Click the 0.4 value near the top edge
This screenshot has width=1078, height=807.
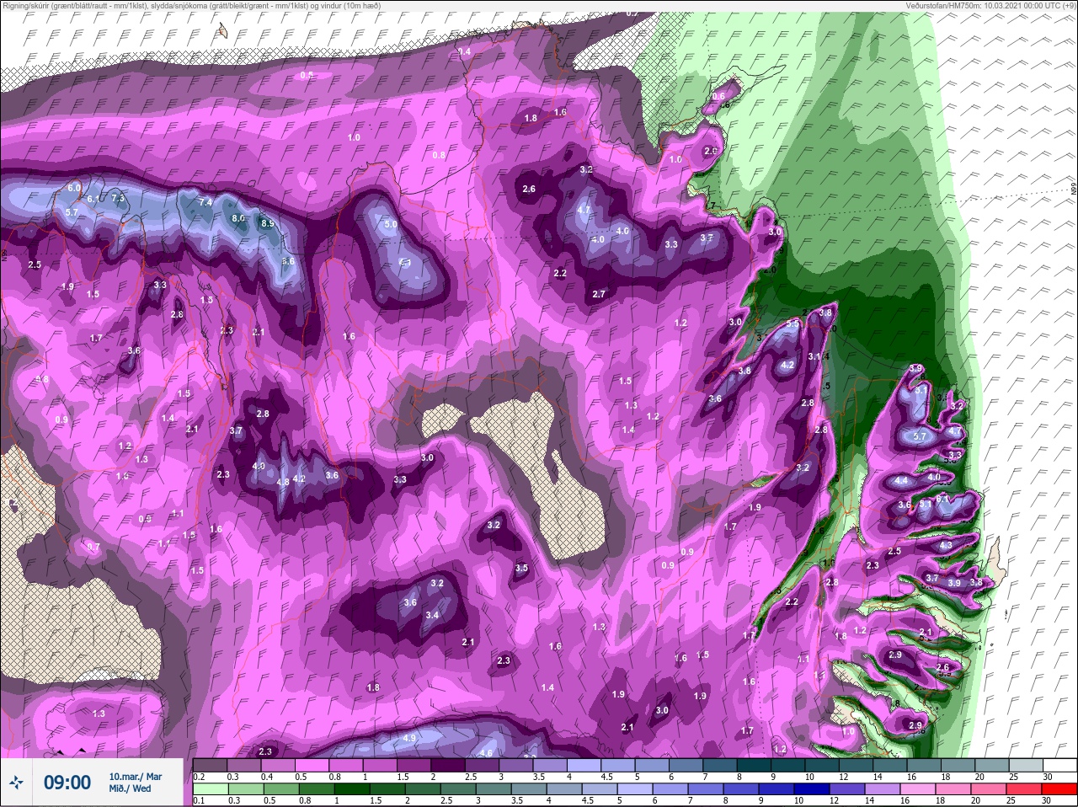point(465,52)
